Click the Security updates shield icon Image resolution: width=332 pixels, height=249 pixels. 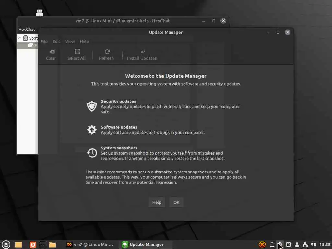coord(92,106)
